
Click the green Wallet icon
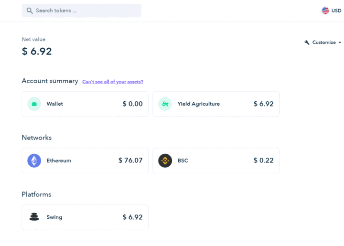click(x=34, y=104)
